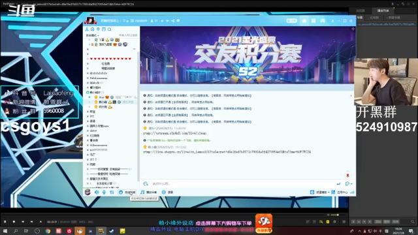Toggle the pill switch in YY header

(291, 21)
